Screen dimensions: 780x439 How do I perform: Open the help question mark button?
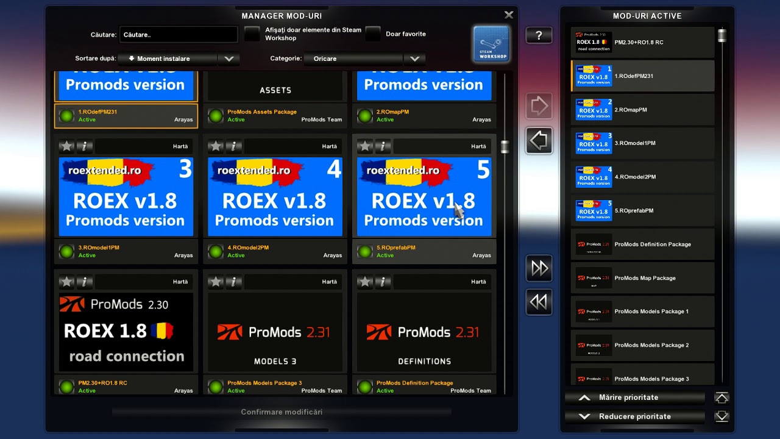pos(539,35)
